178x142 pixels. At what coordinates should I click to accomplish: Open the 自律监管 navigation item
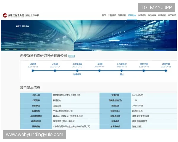tap(162, 15)
